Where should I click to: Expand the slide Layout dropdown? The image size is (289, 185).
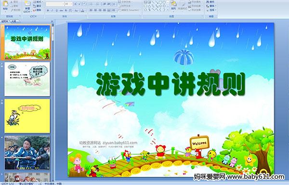point(38,2)
